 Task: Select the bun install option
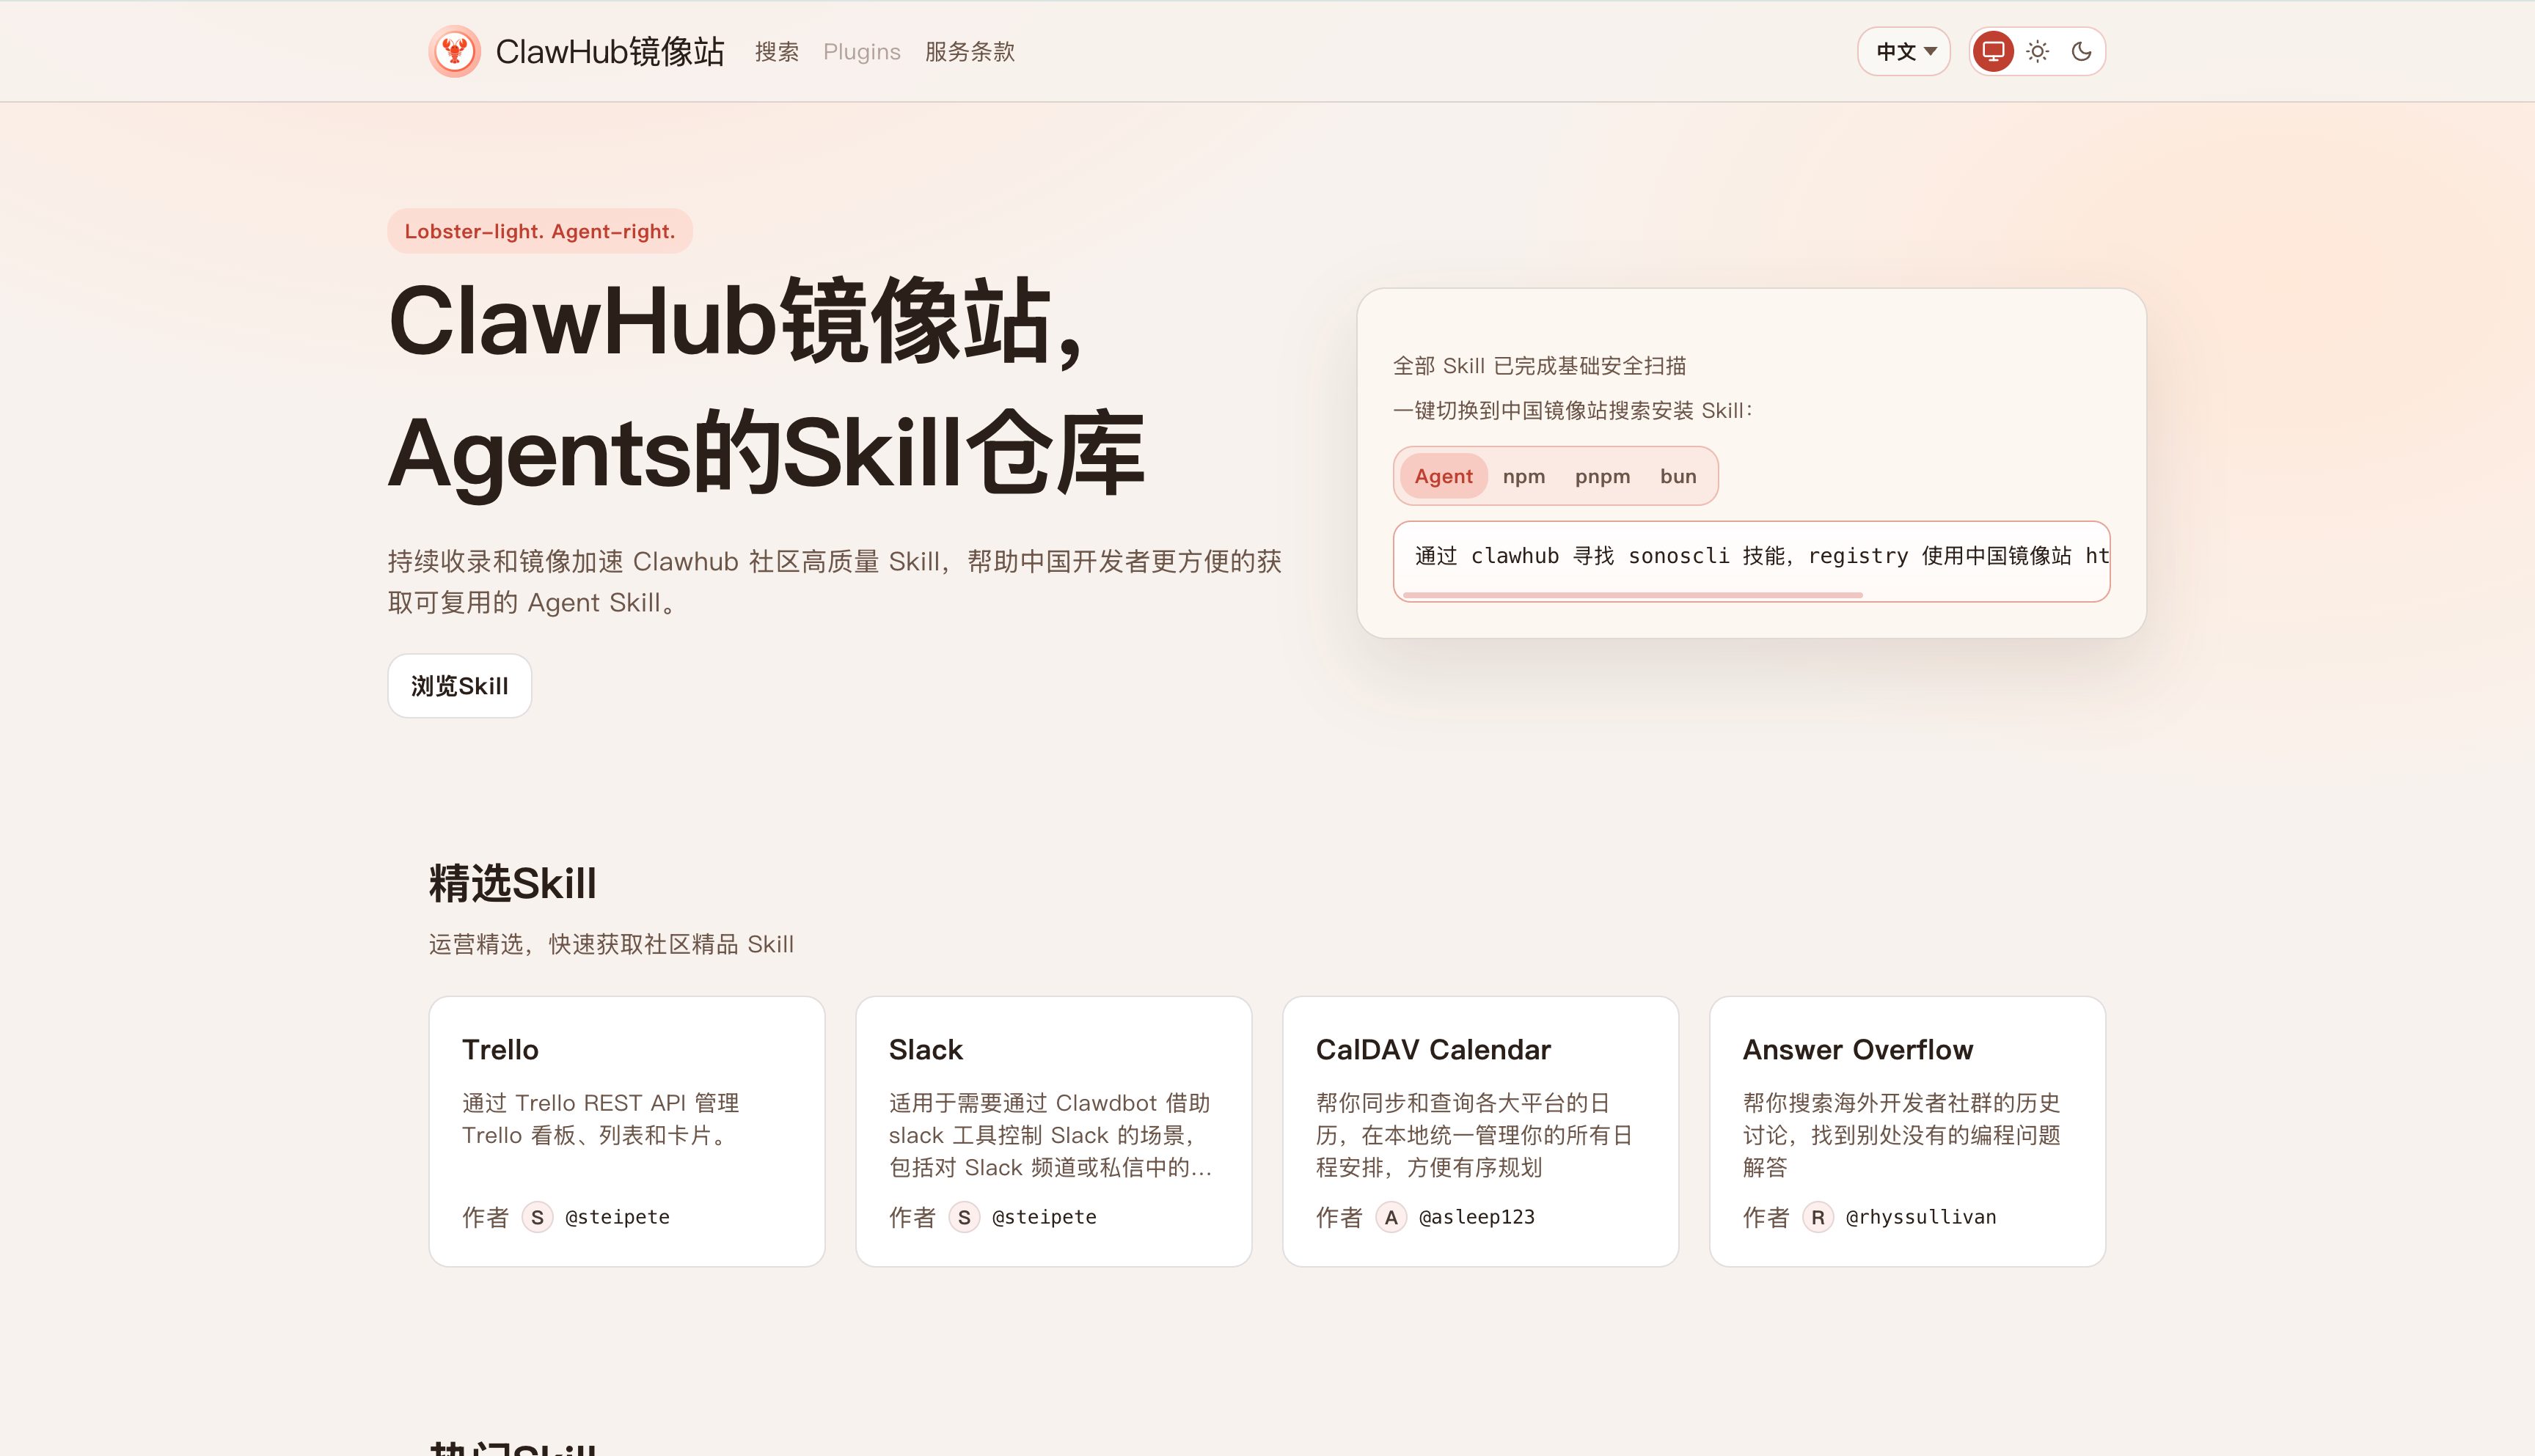point(1678,476)
